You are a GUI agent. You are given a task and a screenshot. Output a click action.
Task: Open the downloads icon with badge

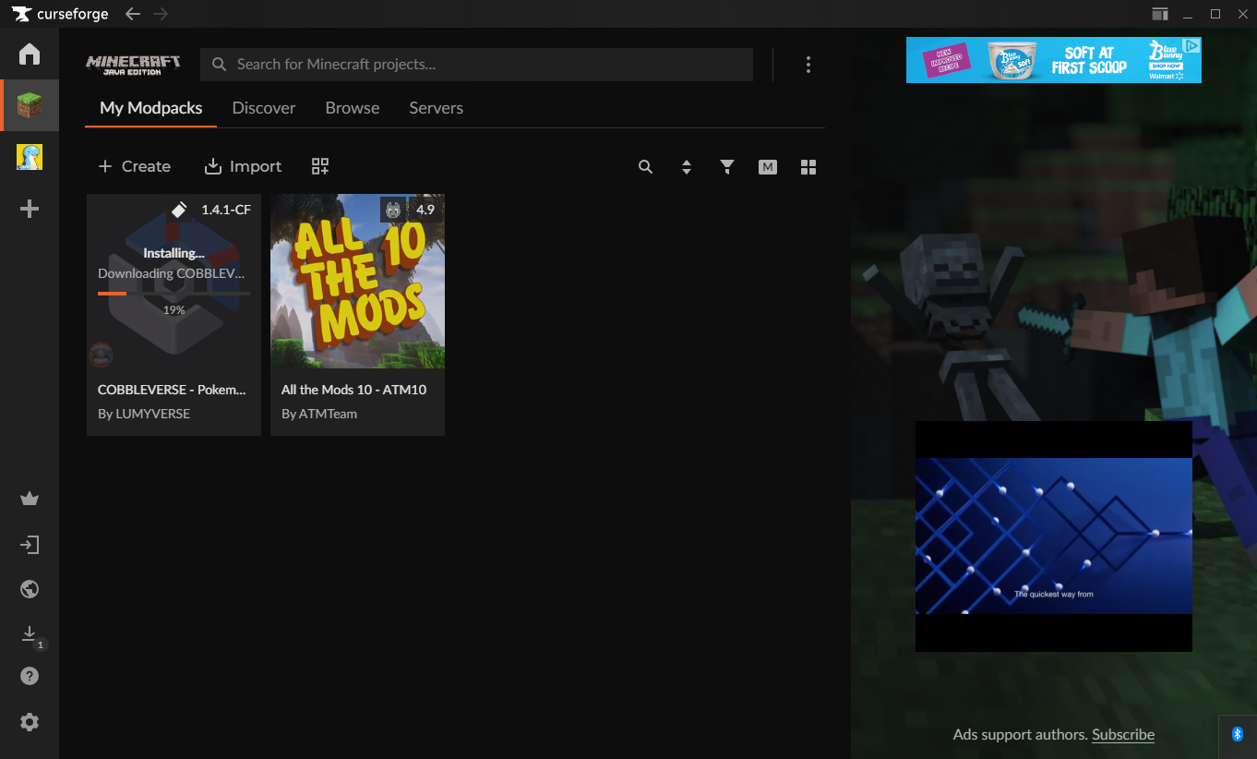coord(30,634)
